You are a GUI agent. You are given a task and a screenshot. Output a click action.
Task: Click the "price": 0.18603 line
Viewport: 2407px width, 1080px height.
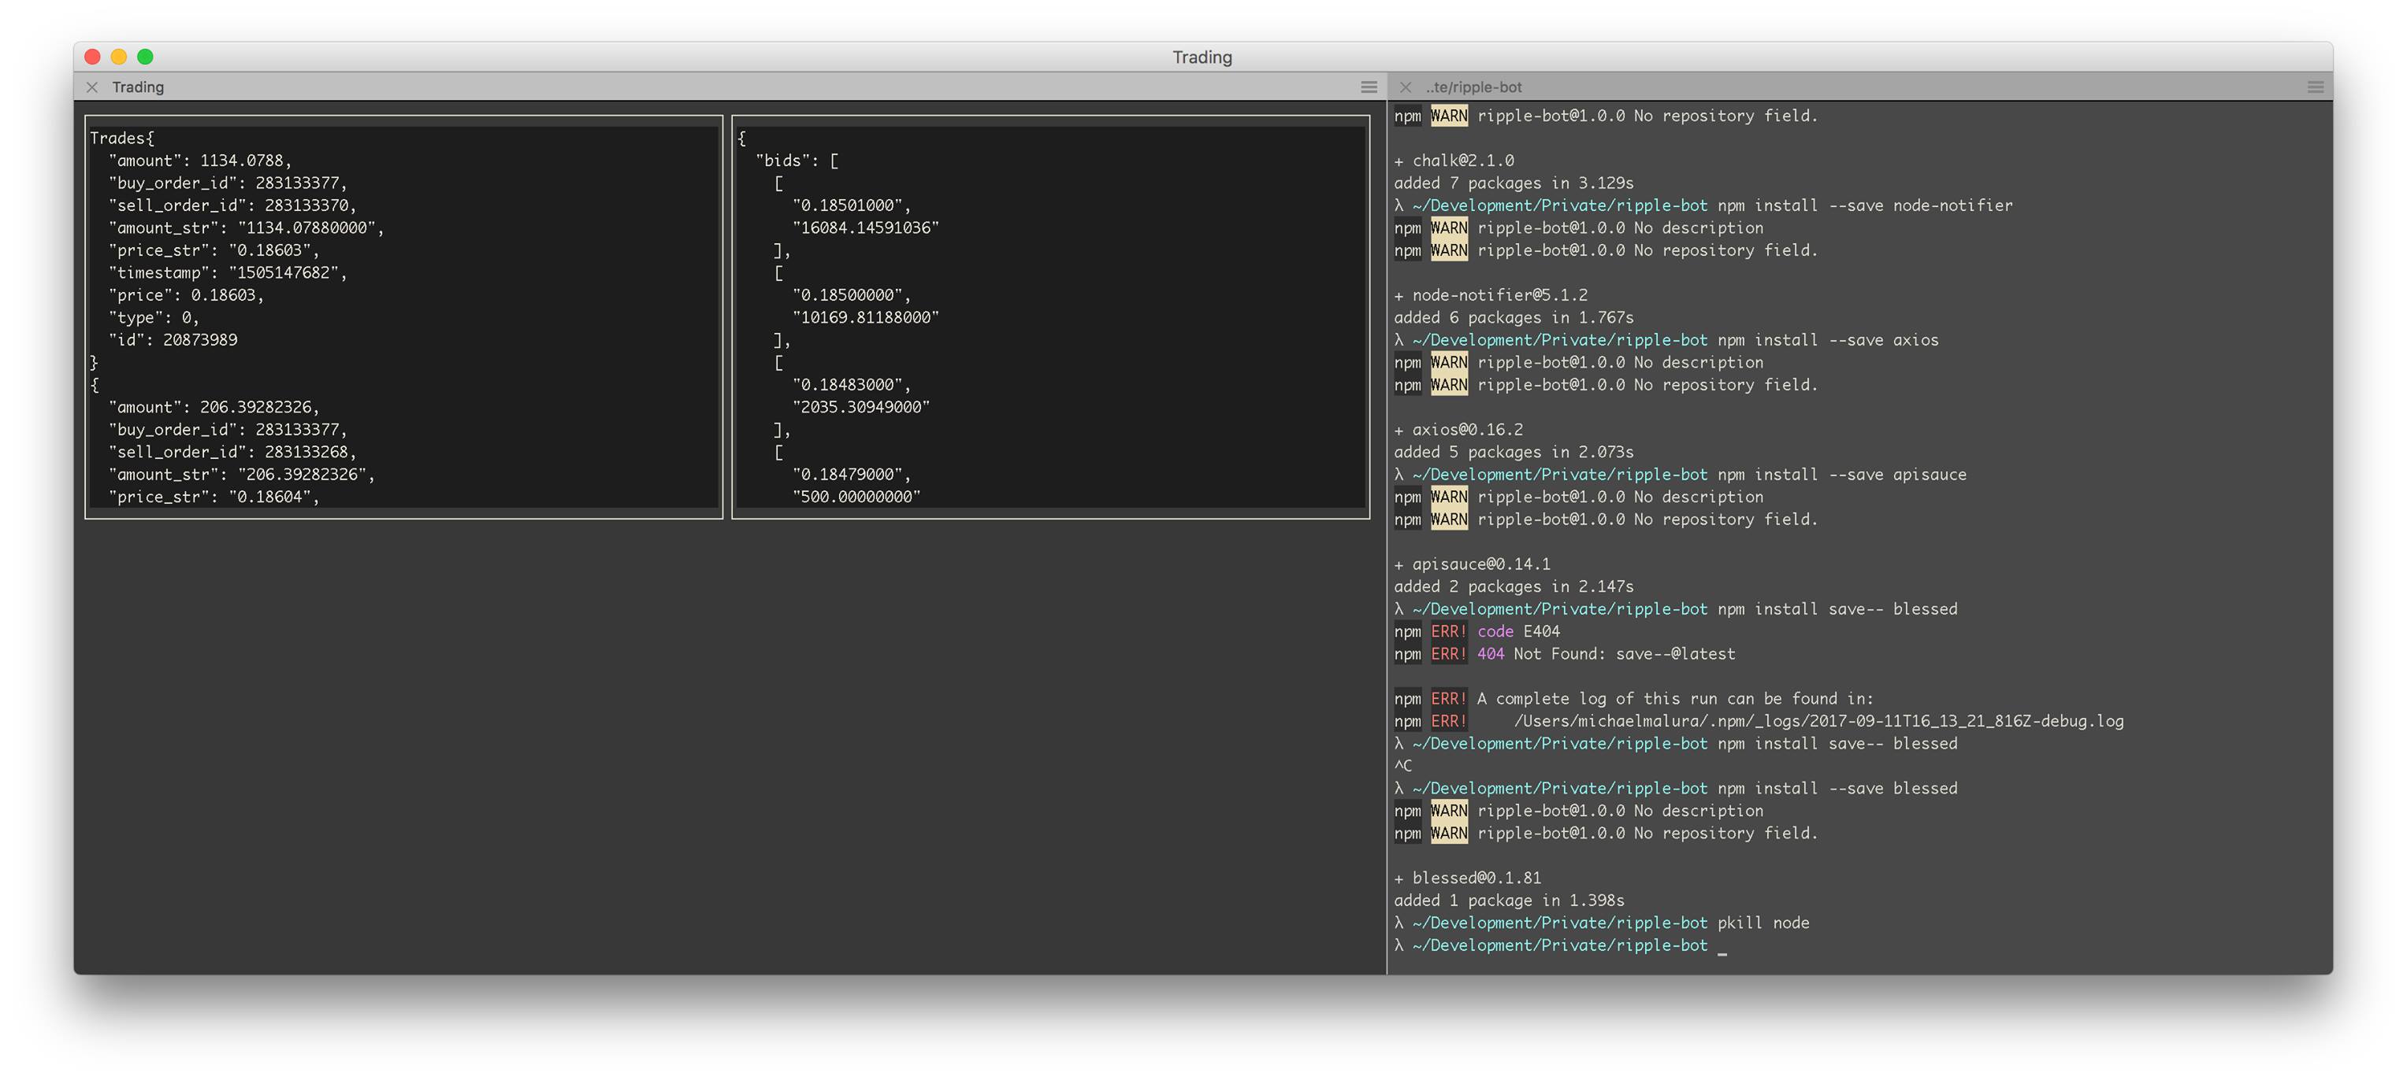(186, 295)
